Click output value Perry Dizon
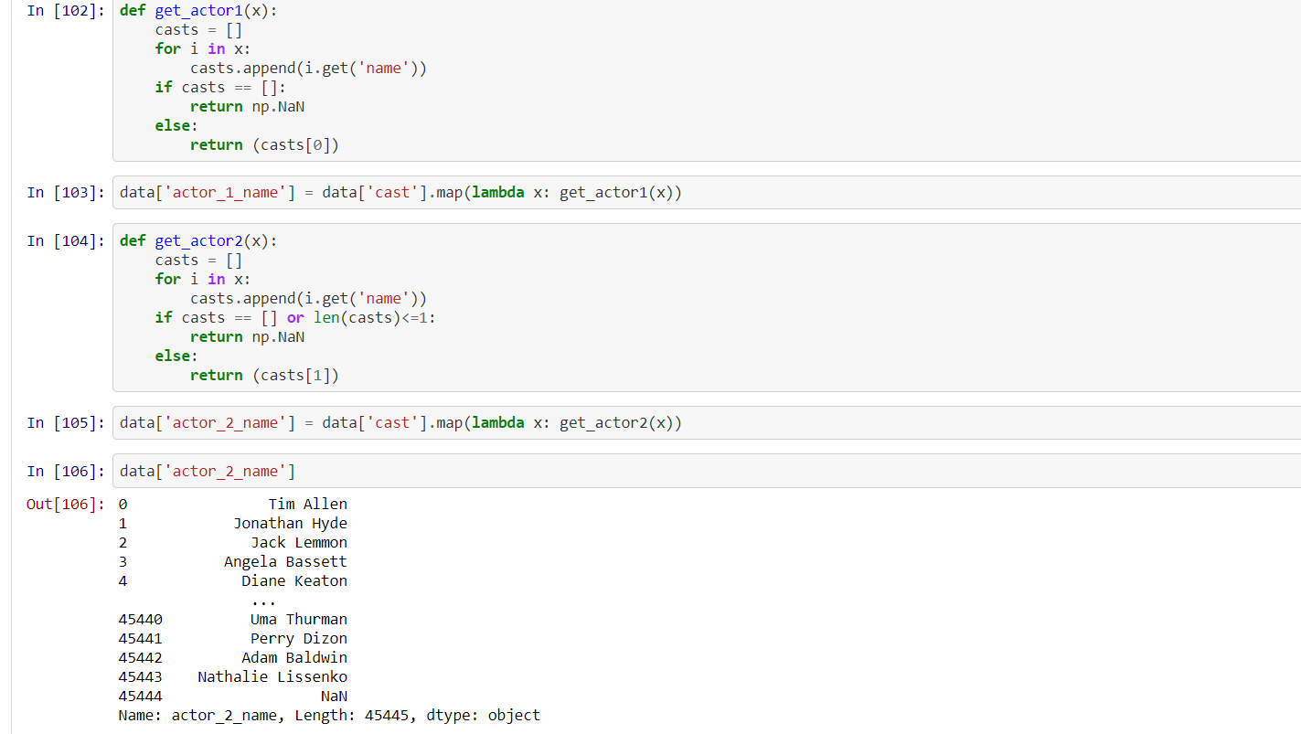 [x=299, y=639]
